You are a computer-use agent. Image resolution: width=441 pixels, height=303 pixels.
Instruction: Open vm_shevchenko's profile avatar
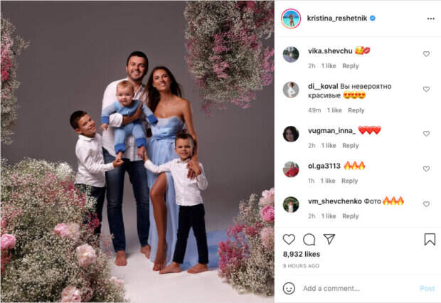pos(291,204)
